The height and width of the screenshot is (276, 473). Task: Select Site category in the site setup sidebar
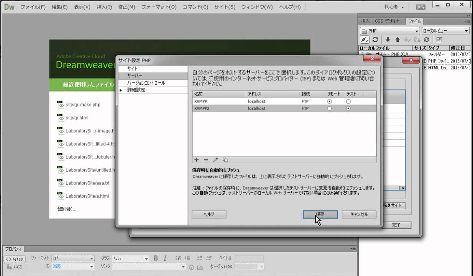point(153,69)
